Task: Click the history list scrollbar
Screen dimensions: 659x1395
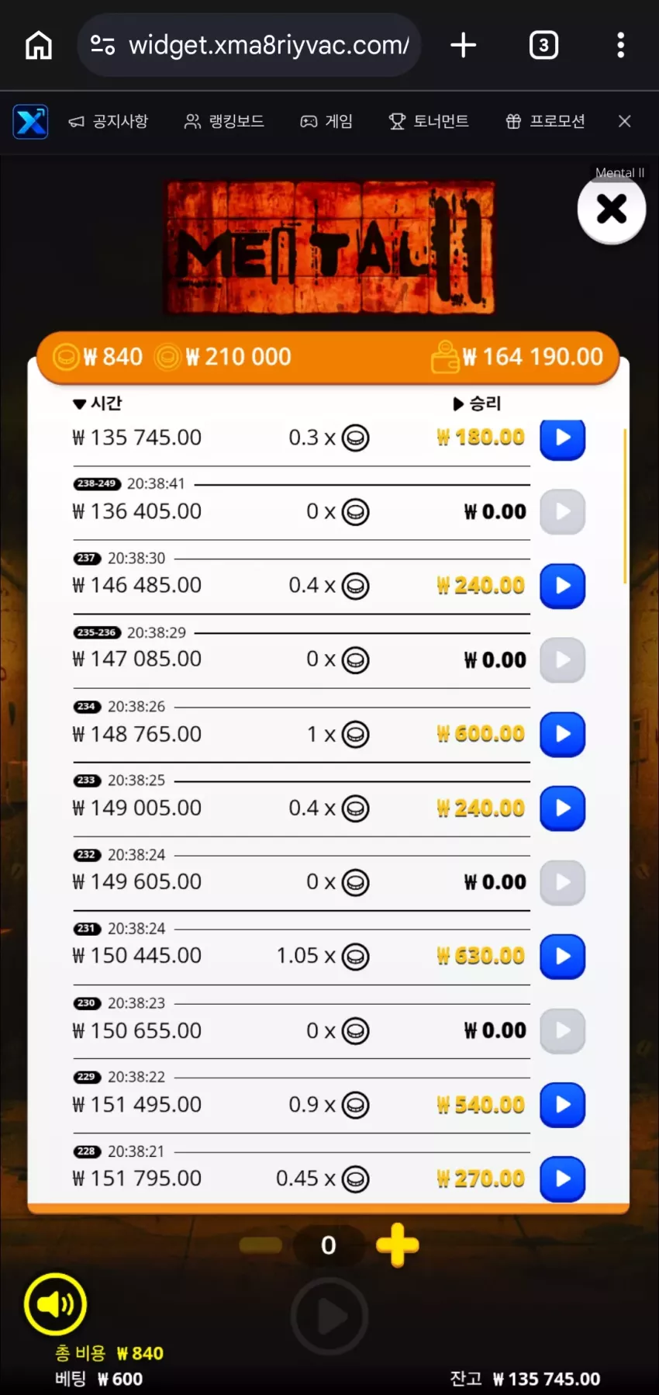Action: (x=625, y=505)
